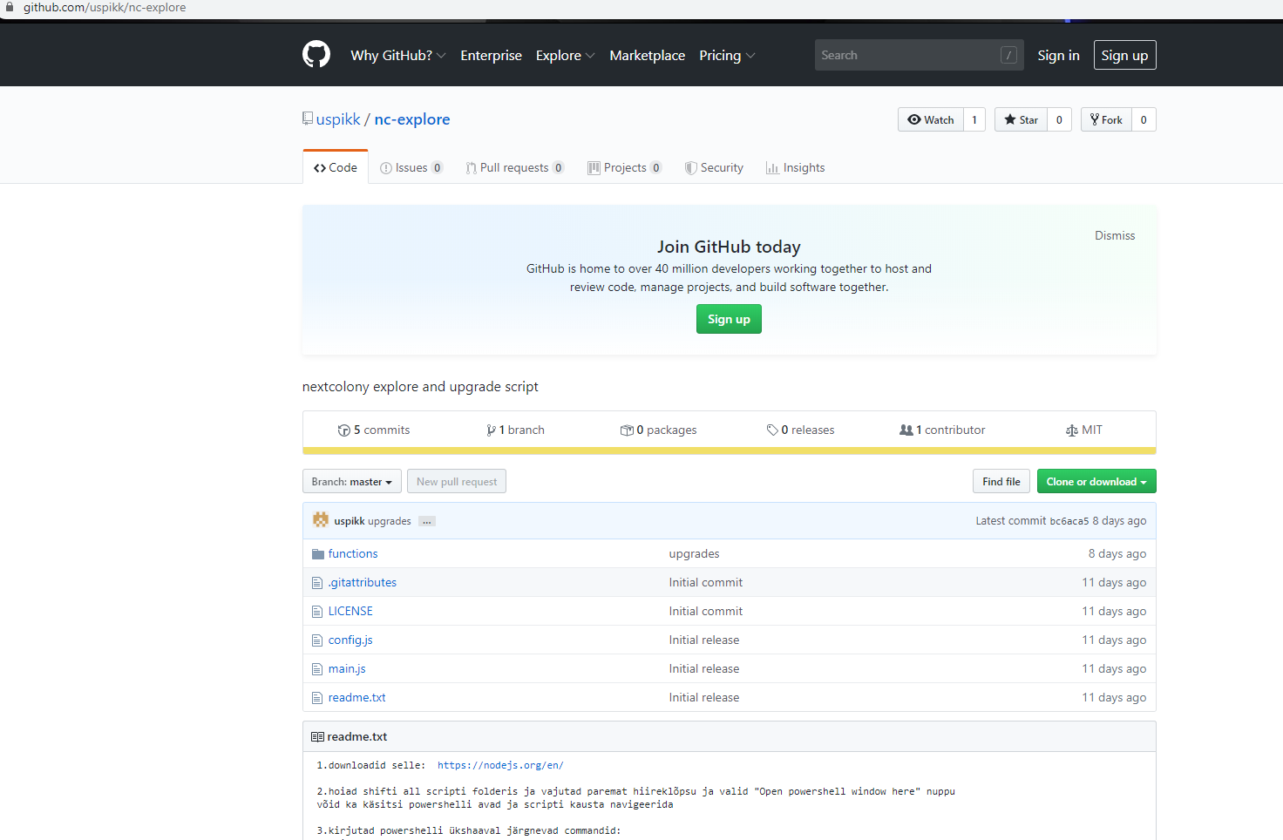Open the Insights tab
Viewport: 1283px width, 840px height.
tap(796, 167)
